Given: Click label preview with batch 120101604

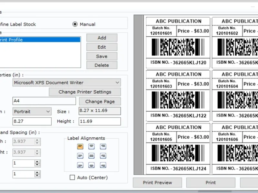Looking at the screenshot, I should click(x=235, y=96).
